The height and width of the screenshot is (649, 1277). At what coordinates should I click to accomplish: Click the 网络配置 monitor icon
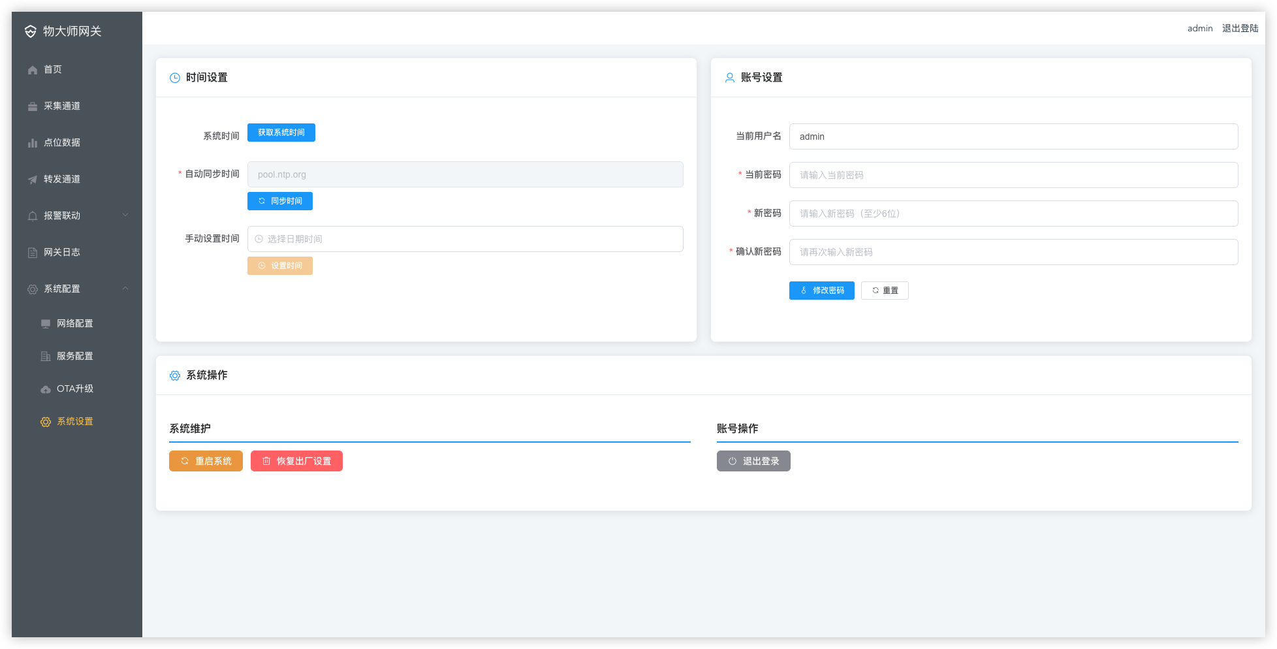coord(46,324)
